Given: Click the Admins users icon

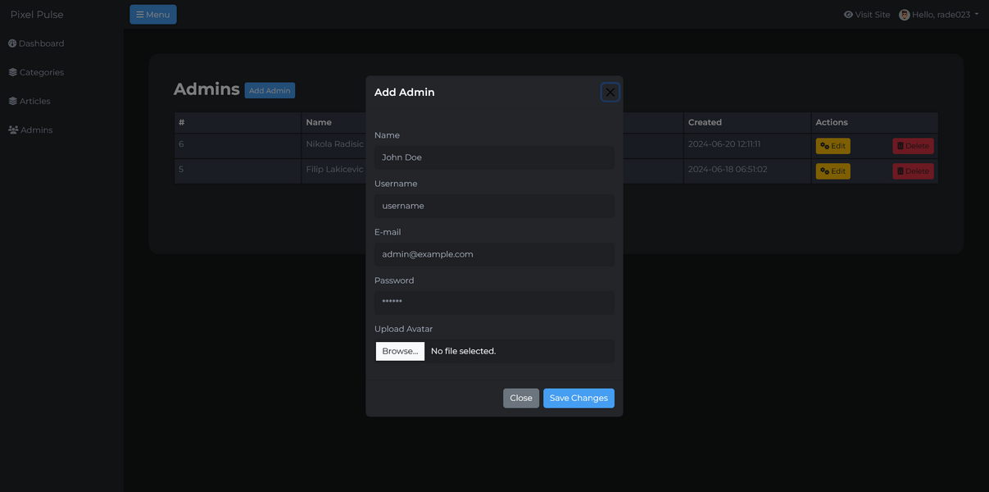Looking at the screenshot, I should [x=13, y=130].
